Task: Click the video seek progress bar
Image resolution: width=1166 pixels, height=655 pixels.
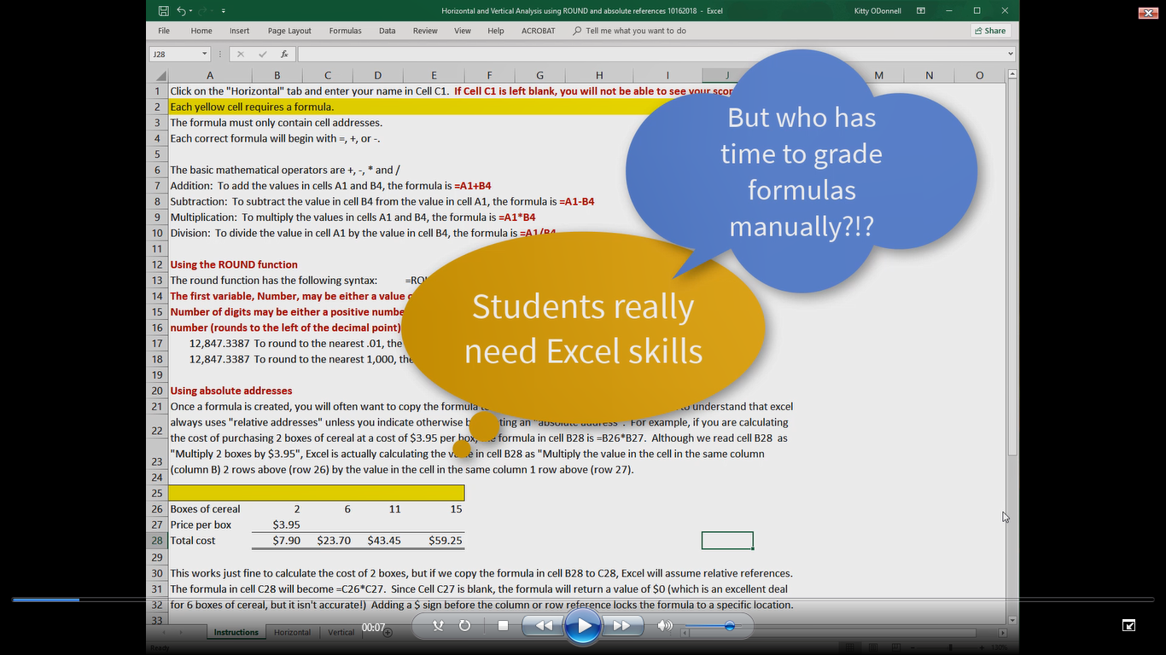Action: pyautogui.click(x=583, y=600)
